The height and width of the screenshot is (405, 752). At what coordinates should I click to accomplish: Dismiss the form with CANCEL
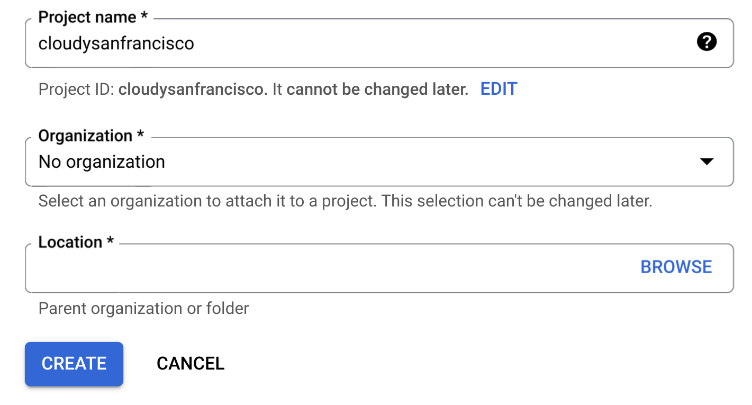pos(190,364)
